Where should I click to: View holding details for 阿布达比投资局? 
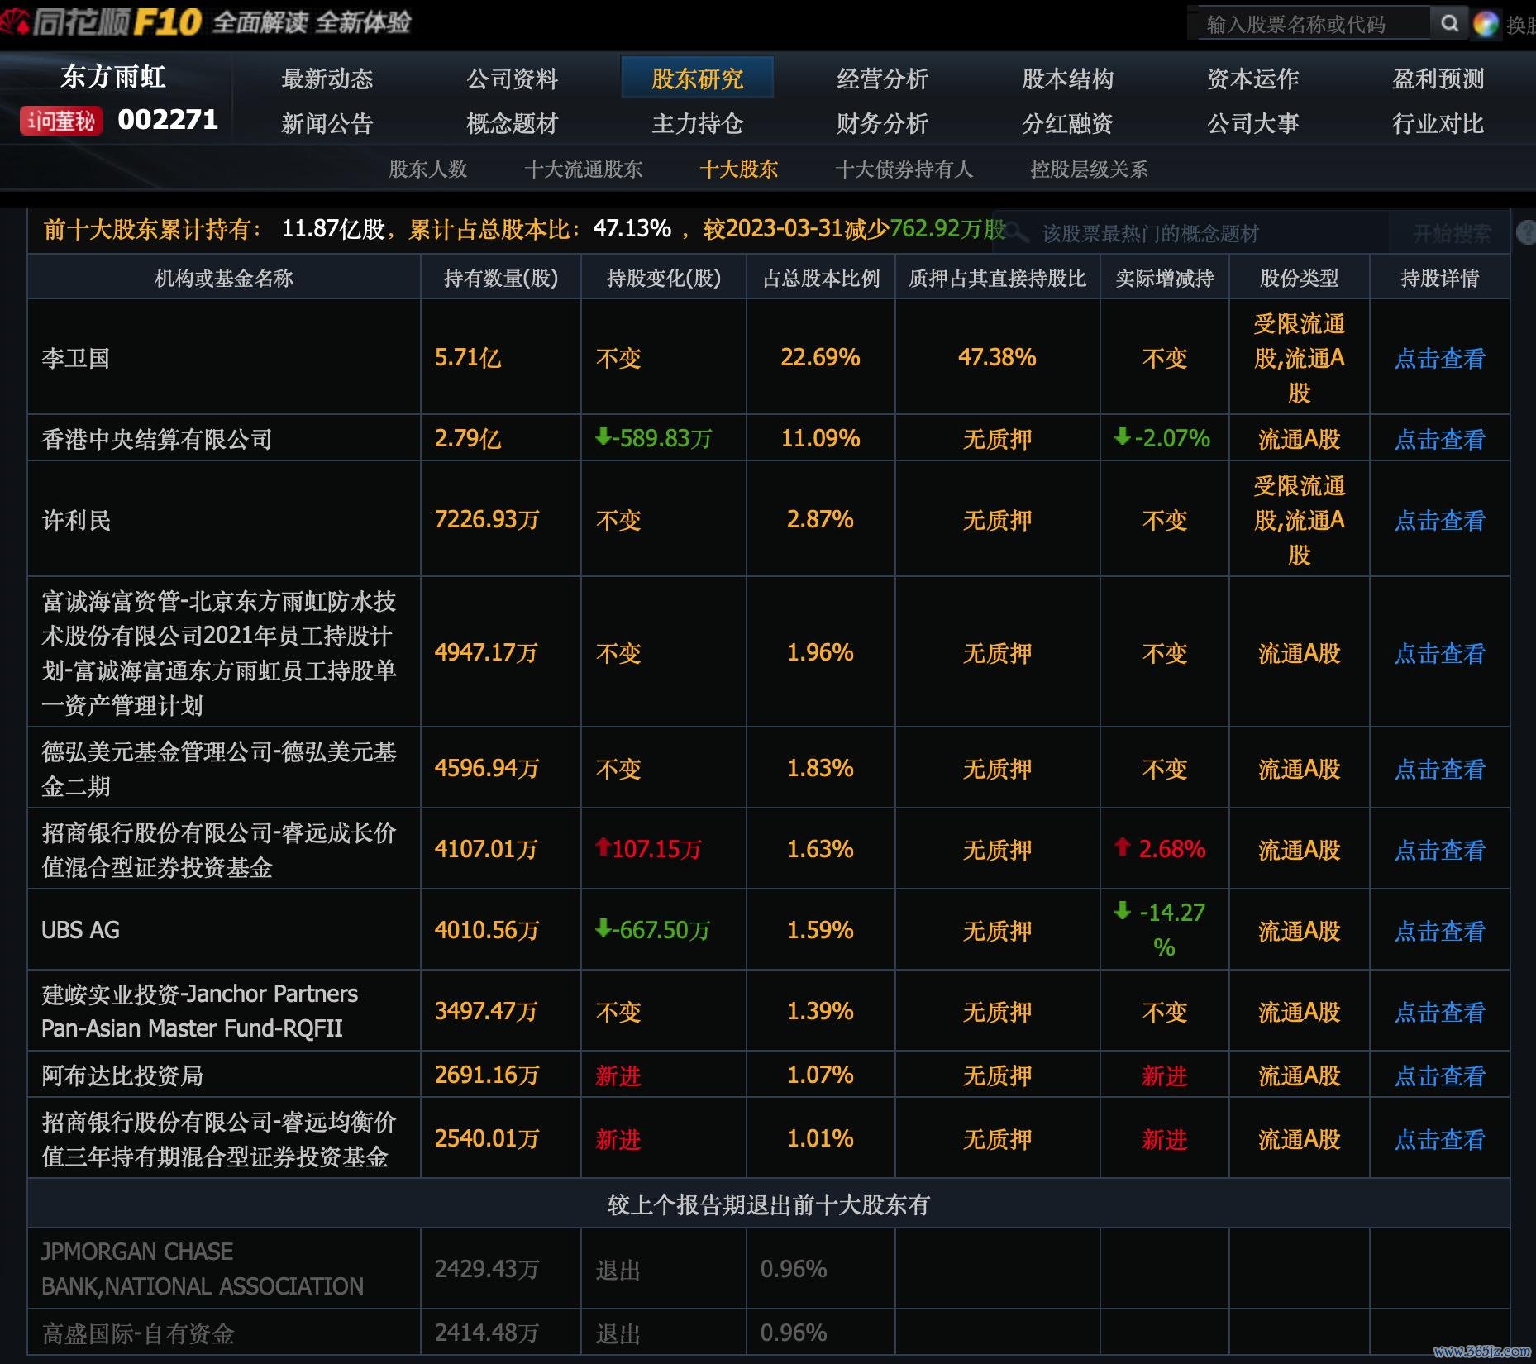click(x=1439, y=1075)
